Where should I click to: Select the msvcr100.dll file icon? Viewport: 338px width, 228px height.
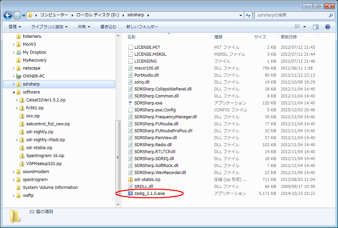[x=131, y=68]
